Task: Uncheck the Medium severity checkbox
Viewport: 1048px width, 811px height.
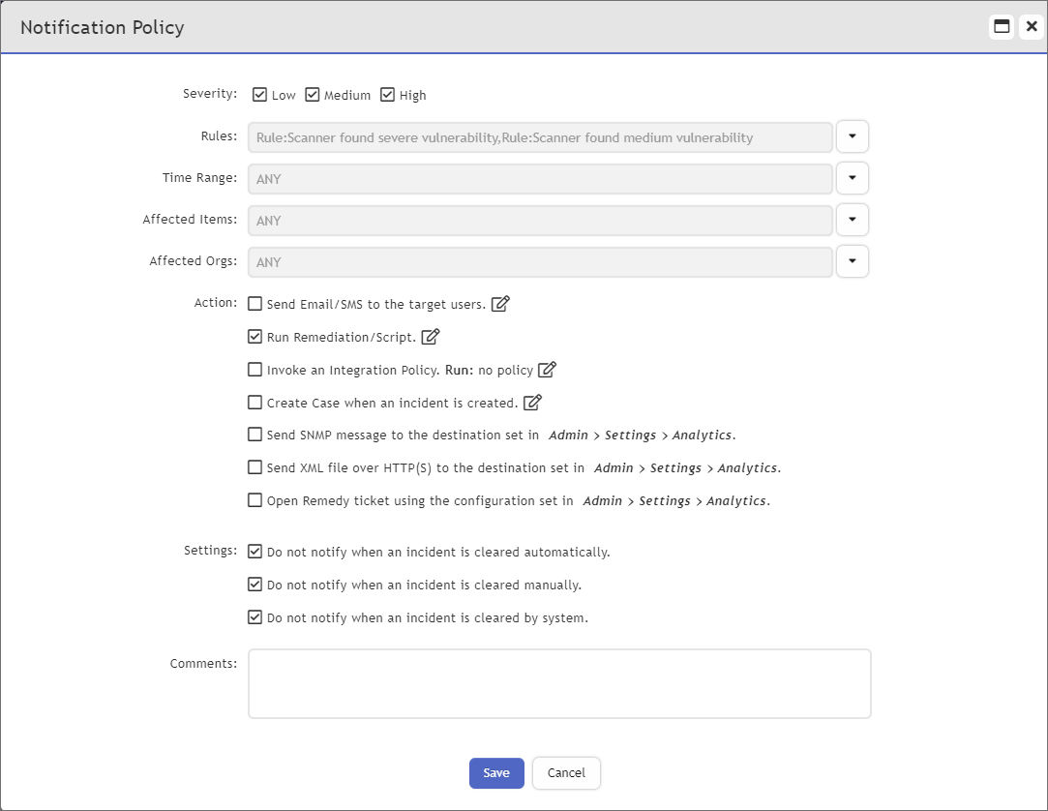Action: coord(313,94)
